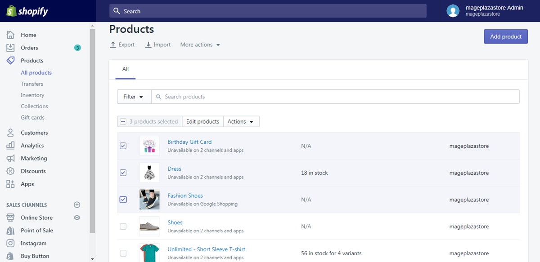Click the Add product button
The width and height of the screenshot is (540, 262).
coord(506,36)
